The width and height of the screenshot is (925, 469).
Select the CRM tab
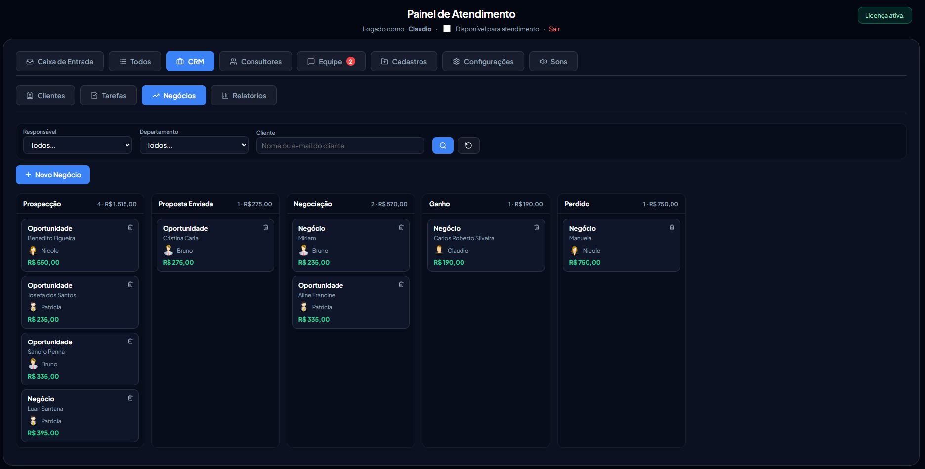[190, 61]
